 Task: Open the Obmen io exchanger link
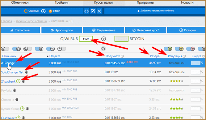click(x=8, y=100)
